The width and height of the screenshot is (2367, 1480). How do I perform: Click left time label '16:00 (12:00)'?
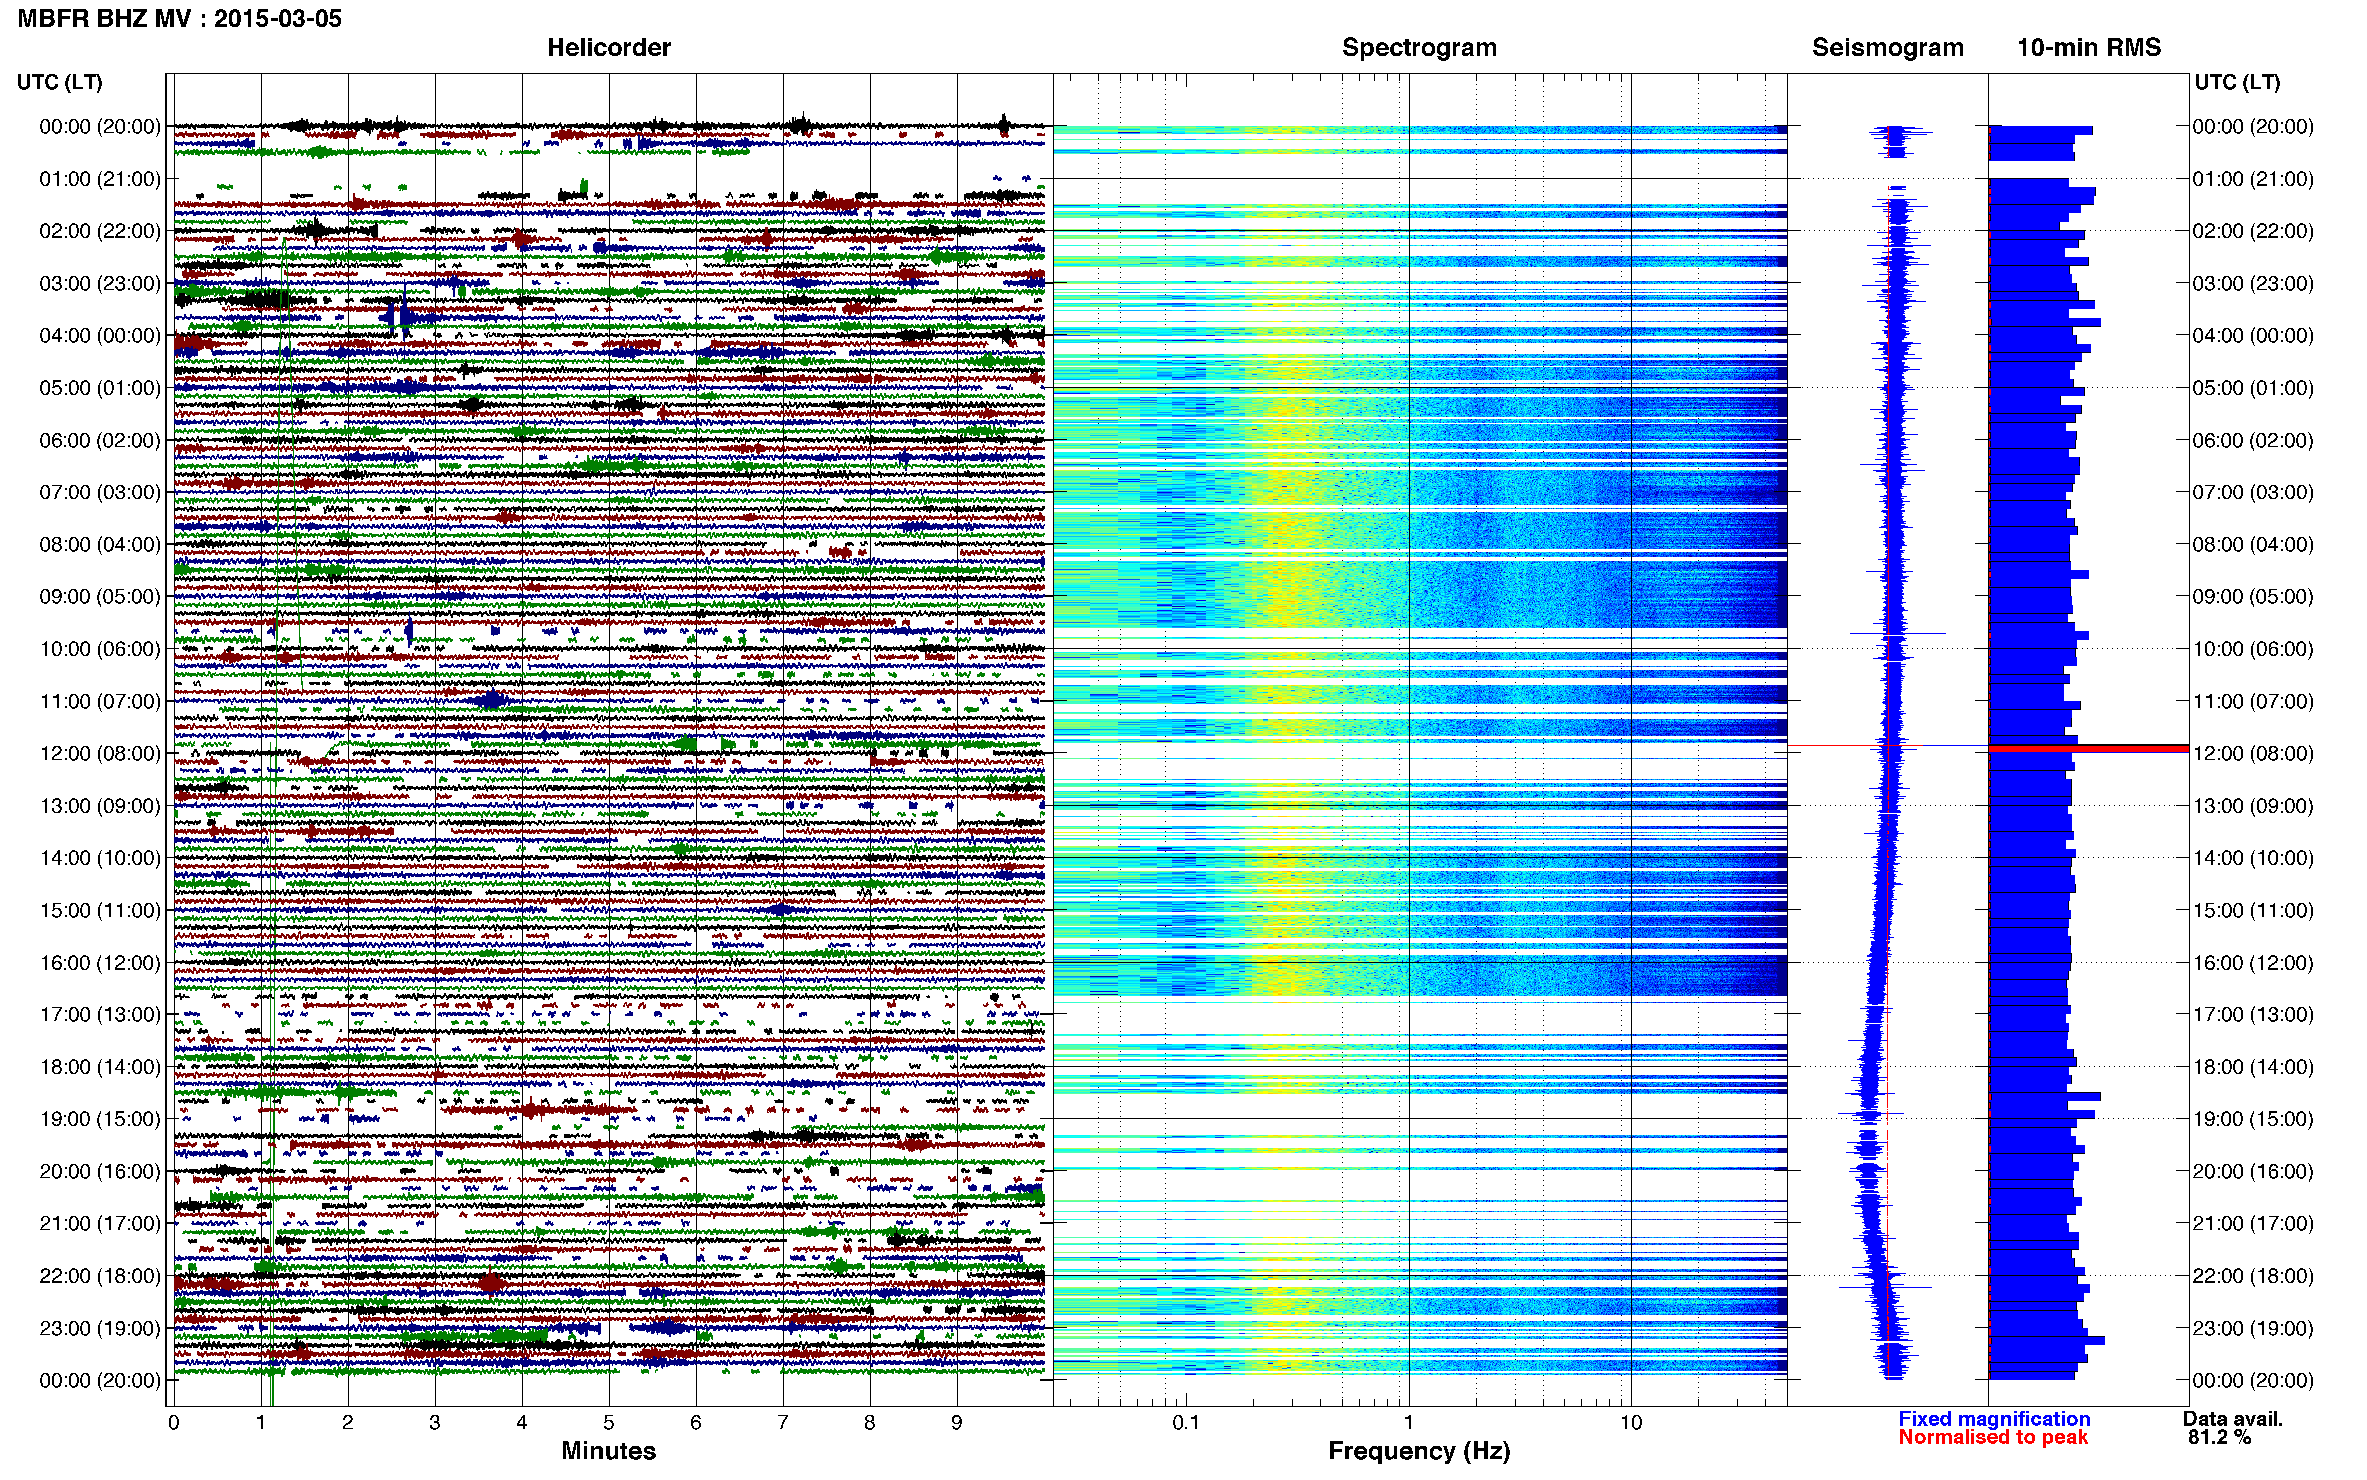click(x=100, y=962)
